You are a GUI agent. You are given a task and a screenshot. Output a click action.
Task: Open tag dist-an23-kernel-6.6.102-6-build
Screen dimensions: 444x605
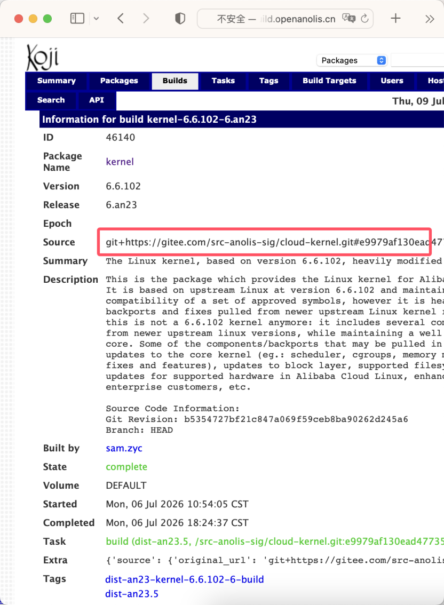coord(185,579)
